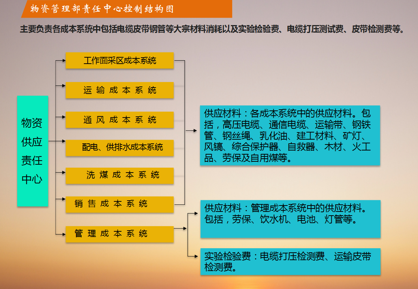Click the 管理成本系统 box
The image size is (418, 289).
(x=119, y=234)
